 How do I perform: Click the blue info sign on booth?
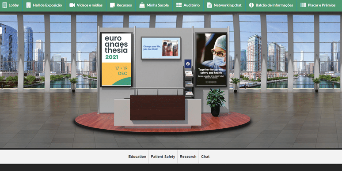188,64
